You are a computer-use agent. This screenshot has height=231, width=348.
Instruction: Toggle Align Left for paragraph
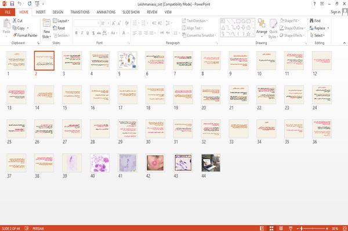pyautogui.click(x=135, y=33)
